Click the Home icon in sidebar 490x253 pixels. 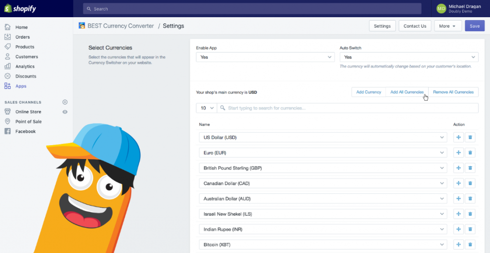pyautogui.click(x=8, y=27)
